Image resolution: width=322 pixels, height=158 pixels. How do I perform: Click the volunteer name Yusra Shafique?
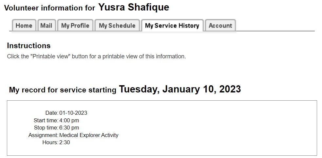[x=134, y=7]
